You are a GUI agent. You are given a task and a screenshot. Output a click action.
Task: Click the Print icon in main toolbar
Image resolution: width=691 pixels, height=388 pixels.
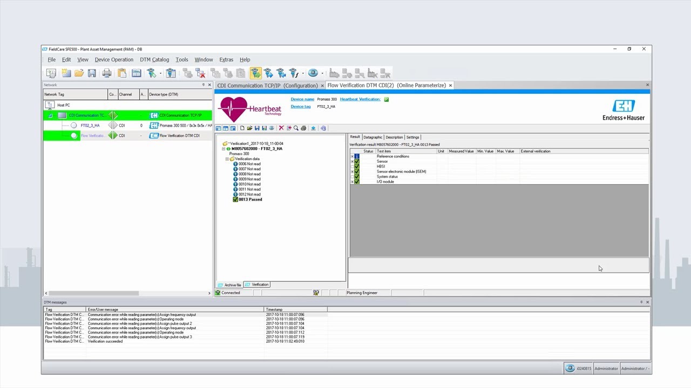107,73
